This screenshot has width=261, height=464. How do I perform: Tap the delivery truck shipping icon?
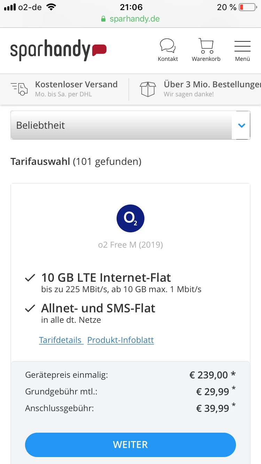pos(19,89)
